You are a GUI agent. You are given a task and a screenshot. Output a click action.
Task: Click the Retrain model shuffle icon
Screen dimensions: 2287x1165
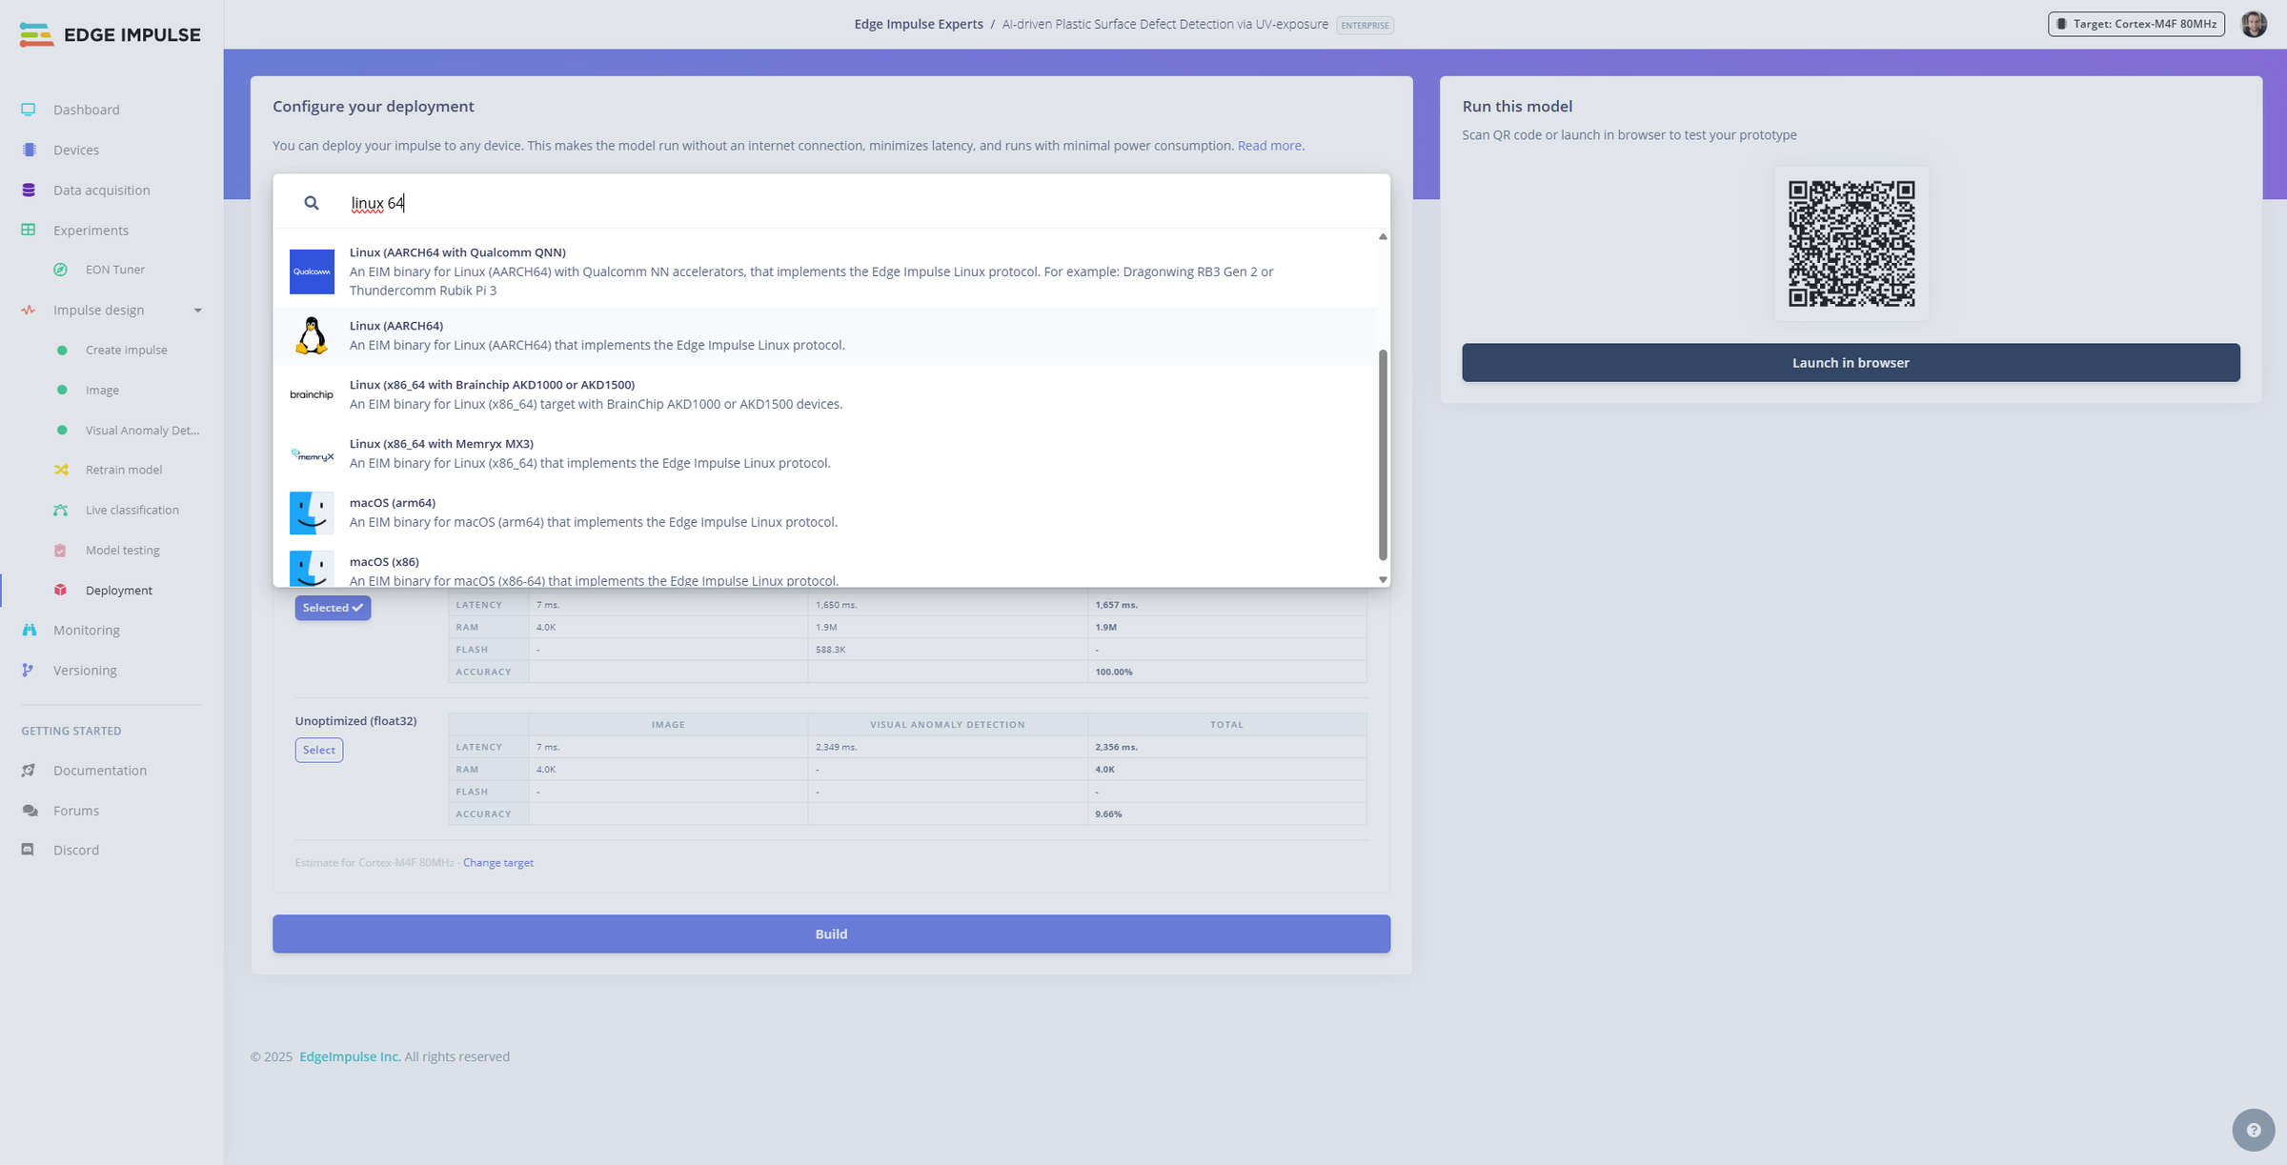coord(61,470)
